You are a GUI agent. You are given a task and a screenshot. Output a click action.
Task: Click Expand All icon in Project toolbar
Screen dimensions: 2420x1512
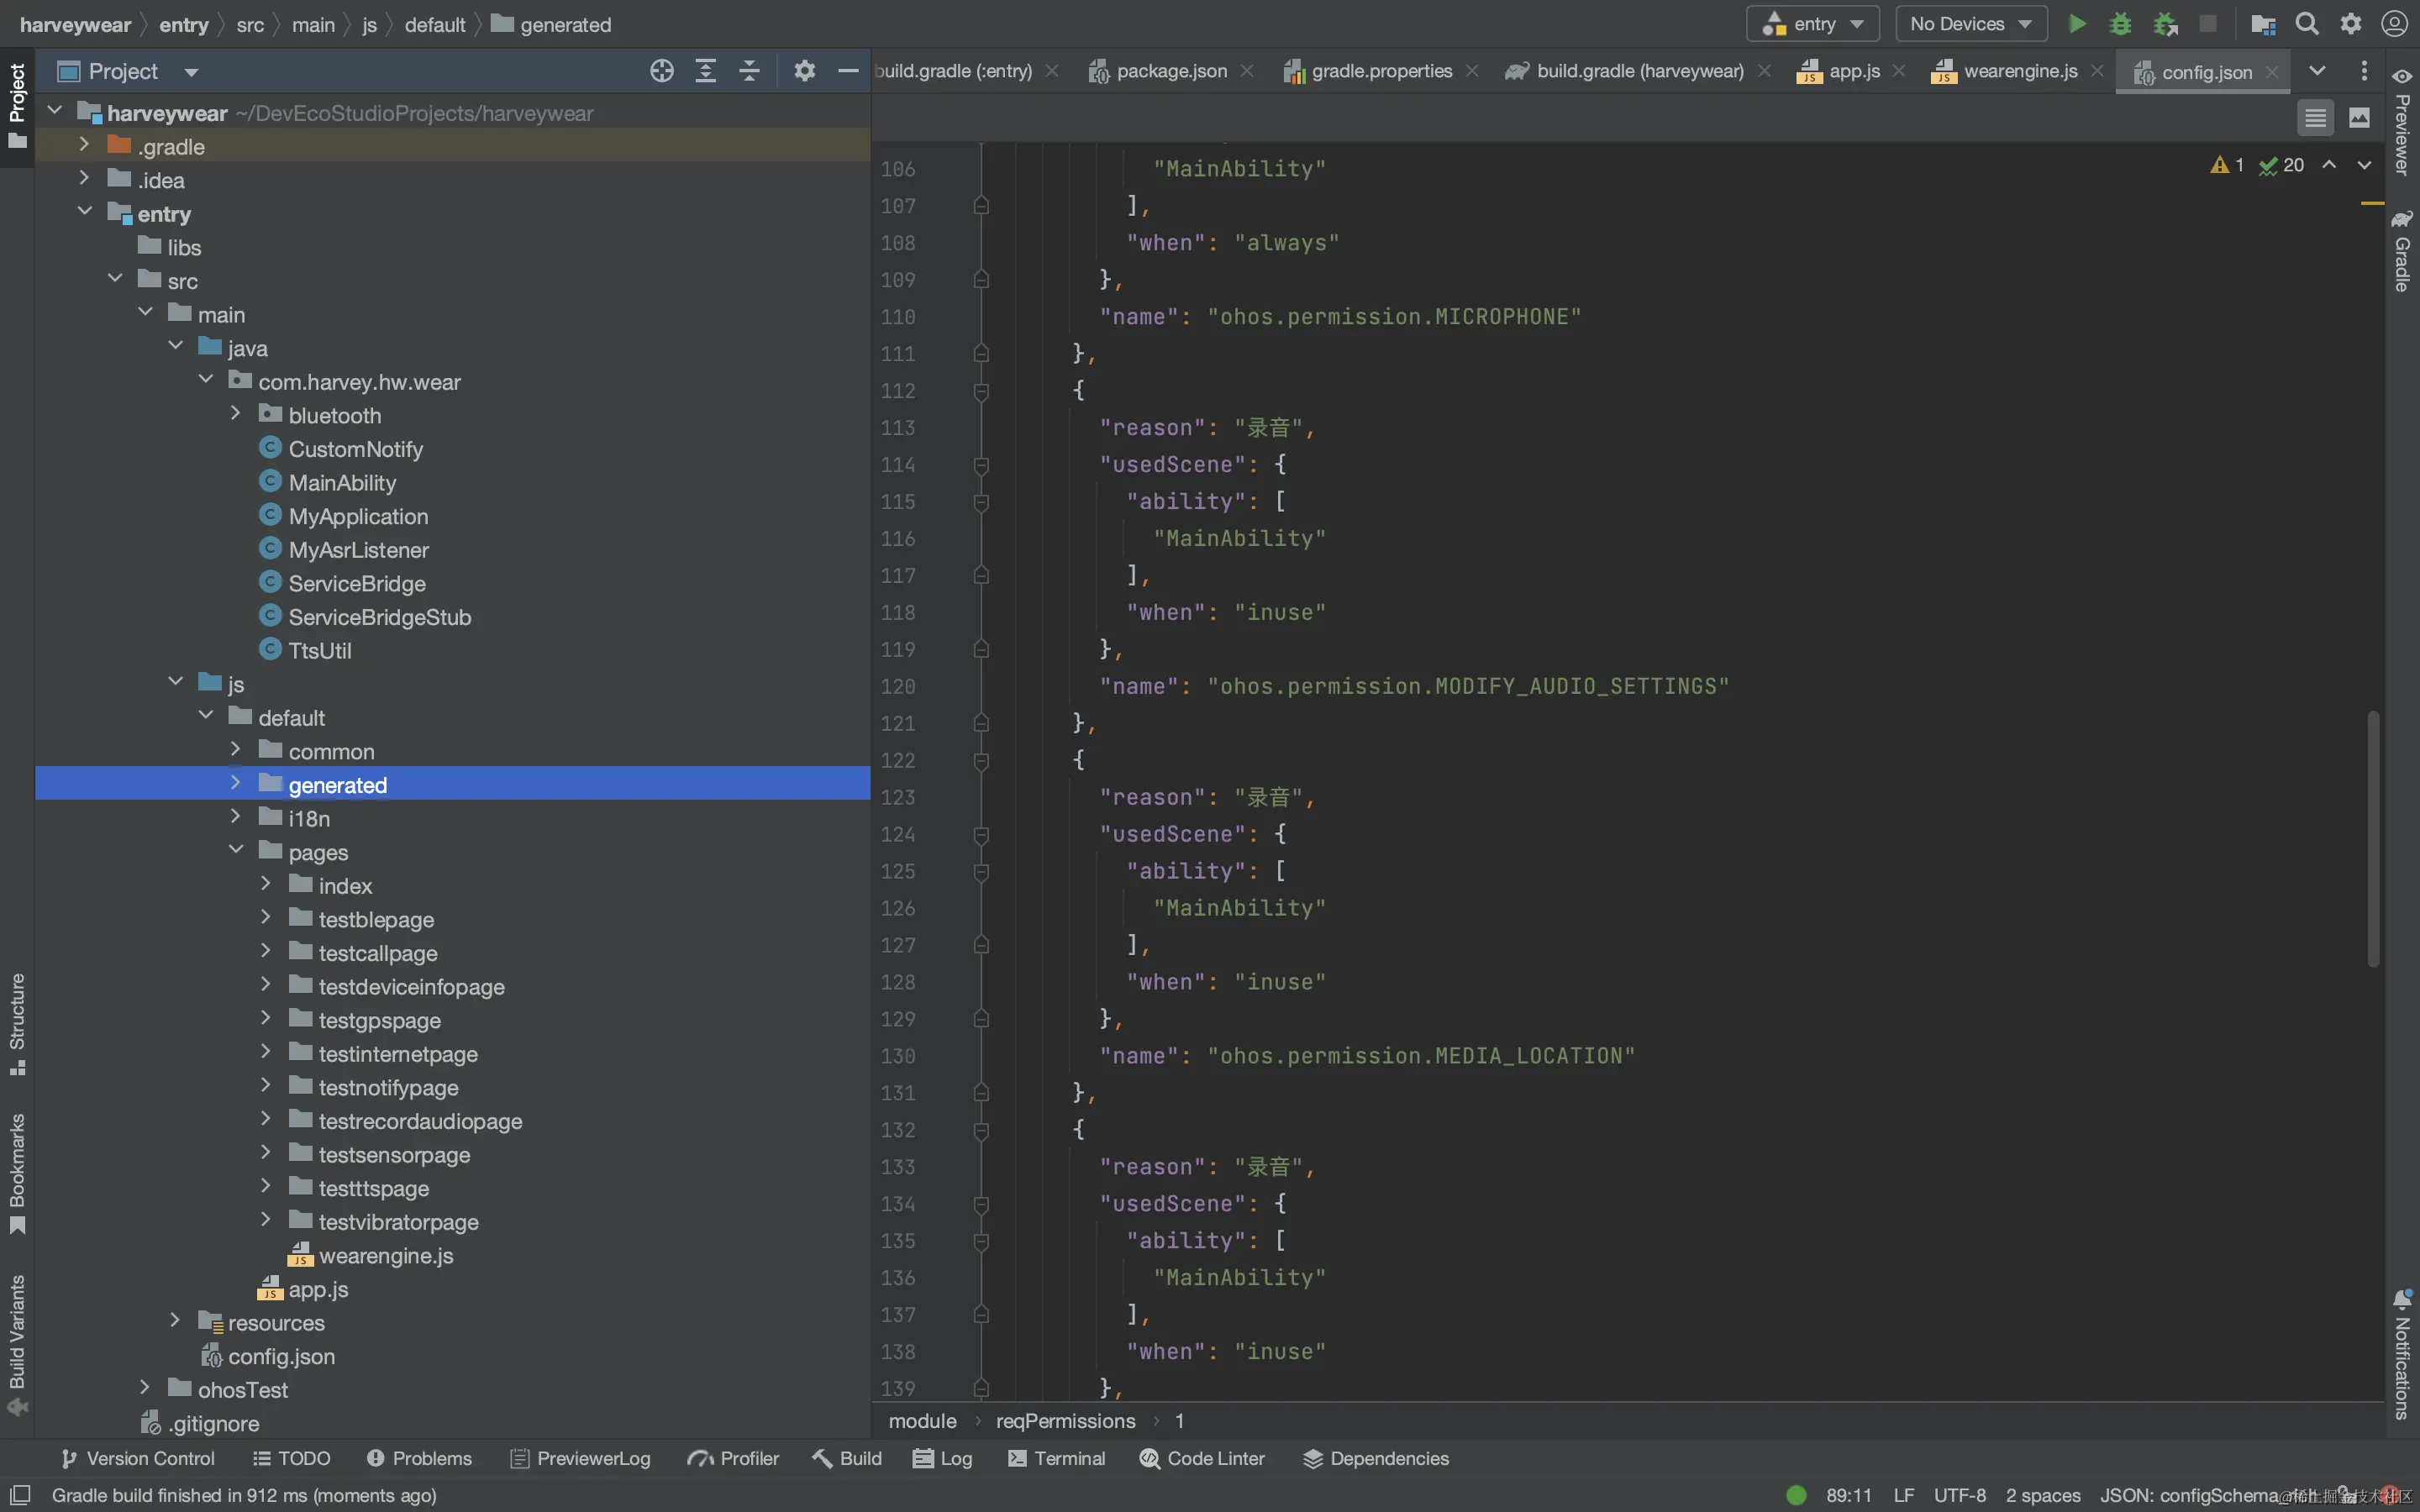click(x=705, y=71)
